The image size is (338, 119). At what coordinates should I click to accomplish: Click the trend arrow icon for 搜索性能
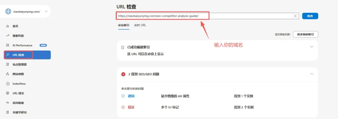click(8, 36)
